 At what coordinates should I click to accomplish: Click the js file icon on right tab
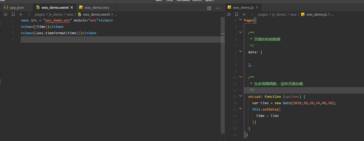coord(229,7)
